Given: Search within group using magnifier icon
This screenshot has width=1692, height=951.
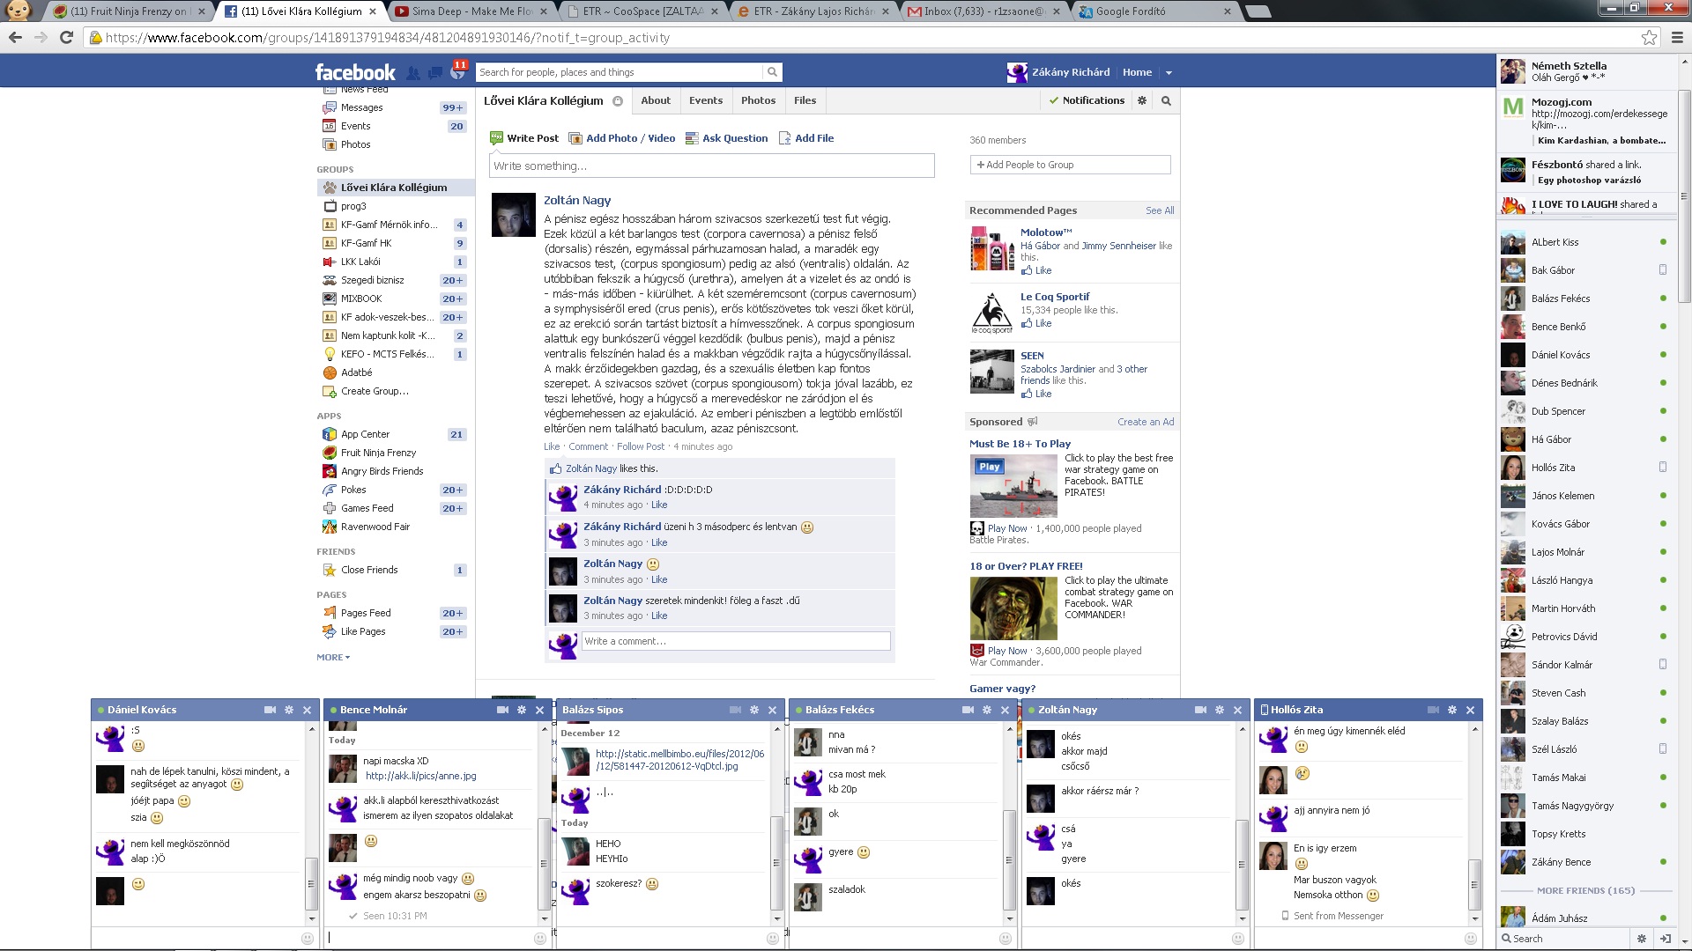Looking at the screenshot, I should [x=1166, y=100].
